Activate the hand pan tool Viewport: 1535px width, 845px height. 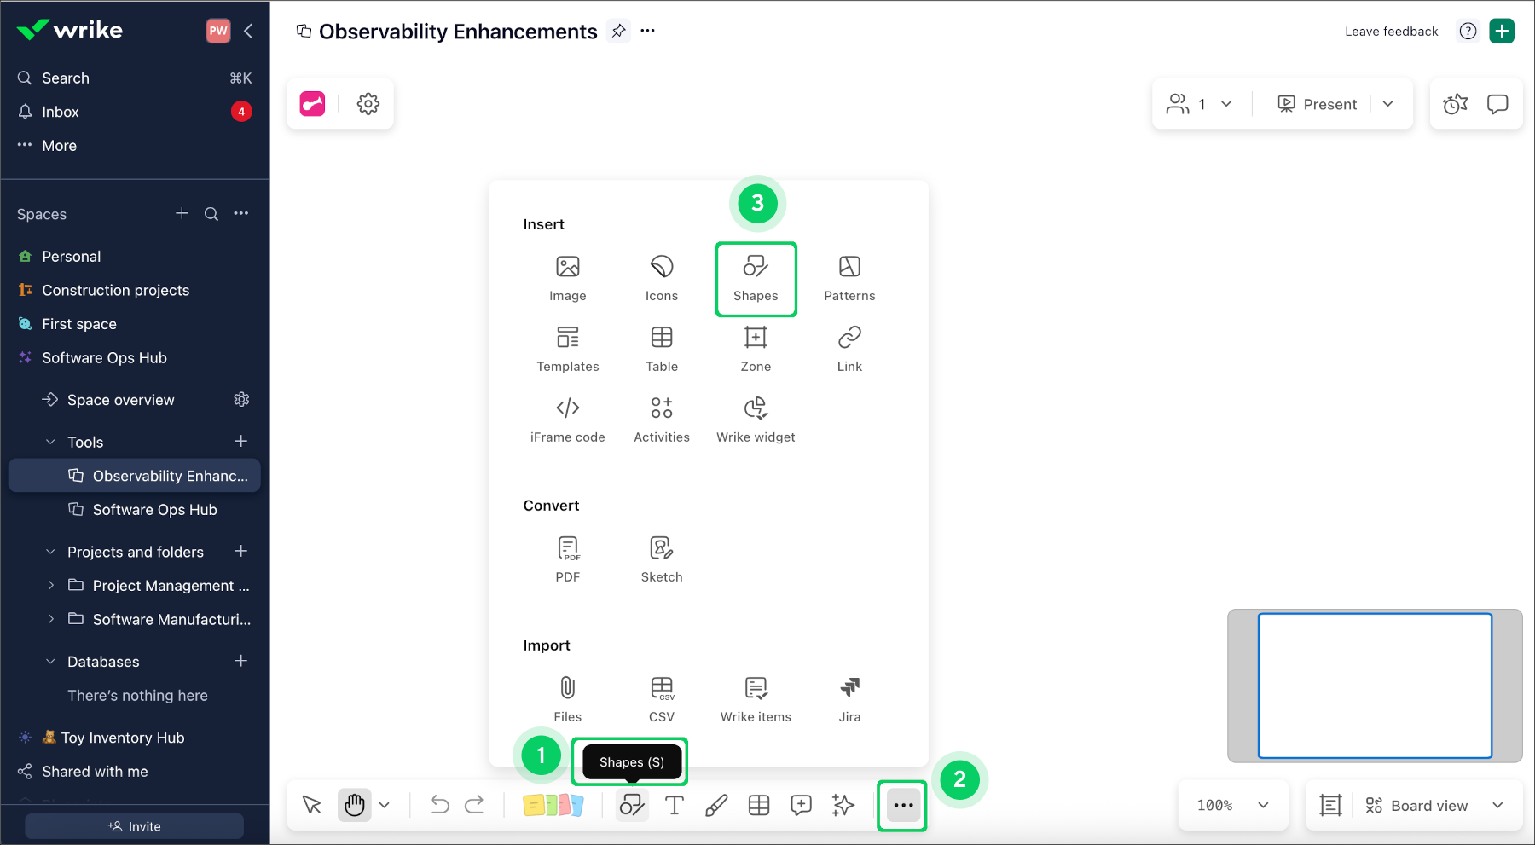[355, 805]
